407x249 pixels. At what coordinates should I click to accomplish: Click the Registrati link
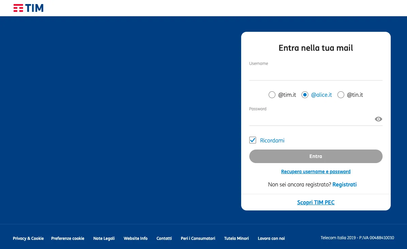[x=345, y=184]
